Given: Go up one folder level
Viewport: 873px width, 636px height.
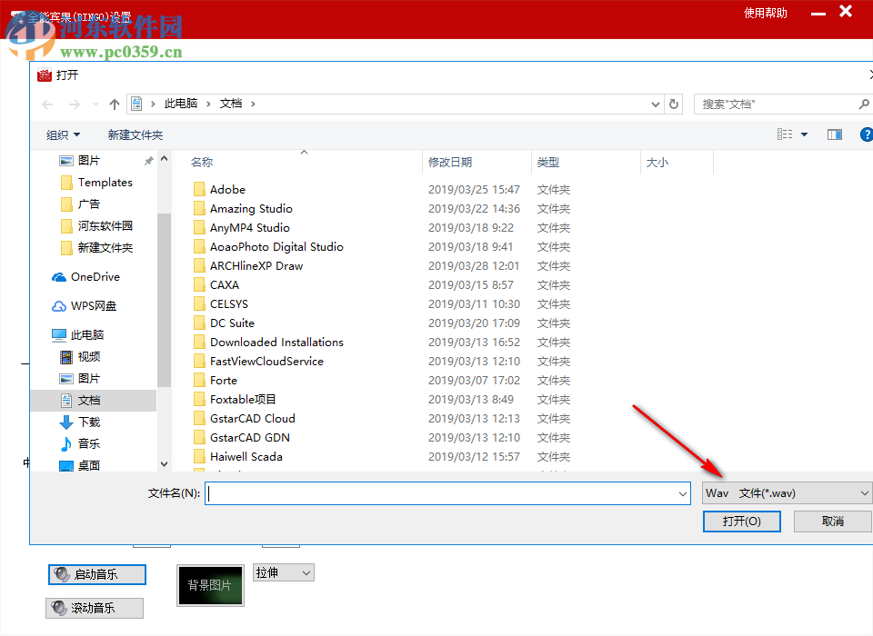Looking at the screenshot, I should point(115,104).
